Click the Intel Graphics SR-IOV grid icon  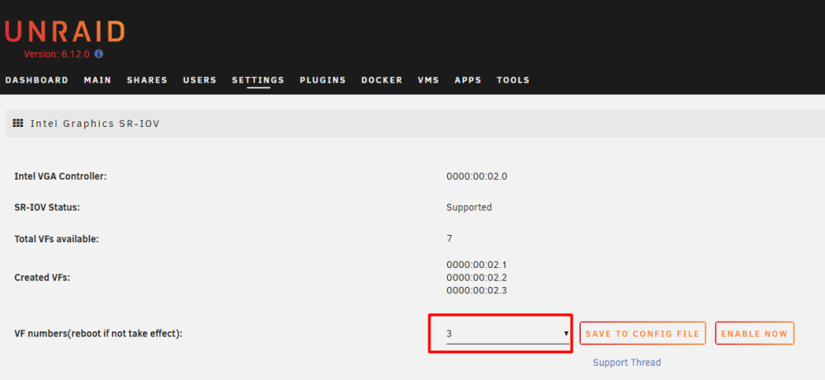[18, 124]
